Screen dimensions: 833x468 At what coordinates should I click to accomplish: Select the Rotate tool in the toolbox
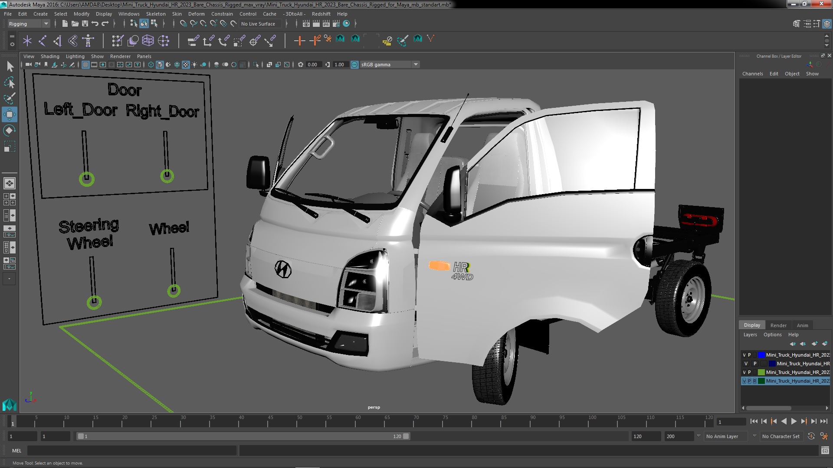point(9,130)
